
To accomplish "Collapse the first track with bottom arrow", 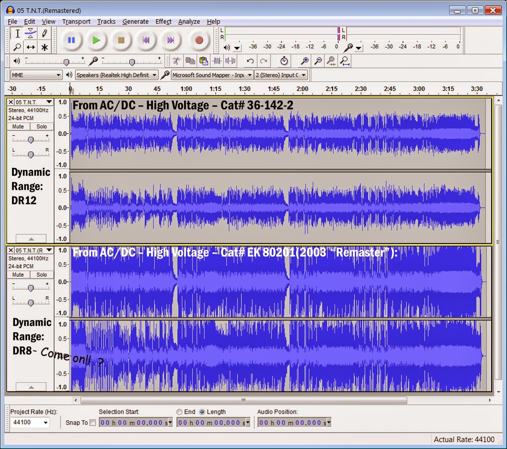I will point(31,239).
